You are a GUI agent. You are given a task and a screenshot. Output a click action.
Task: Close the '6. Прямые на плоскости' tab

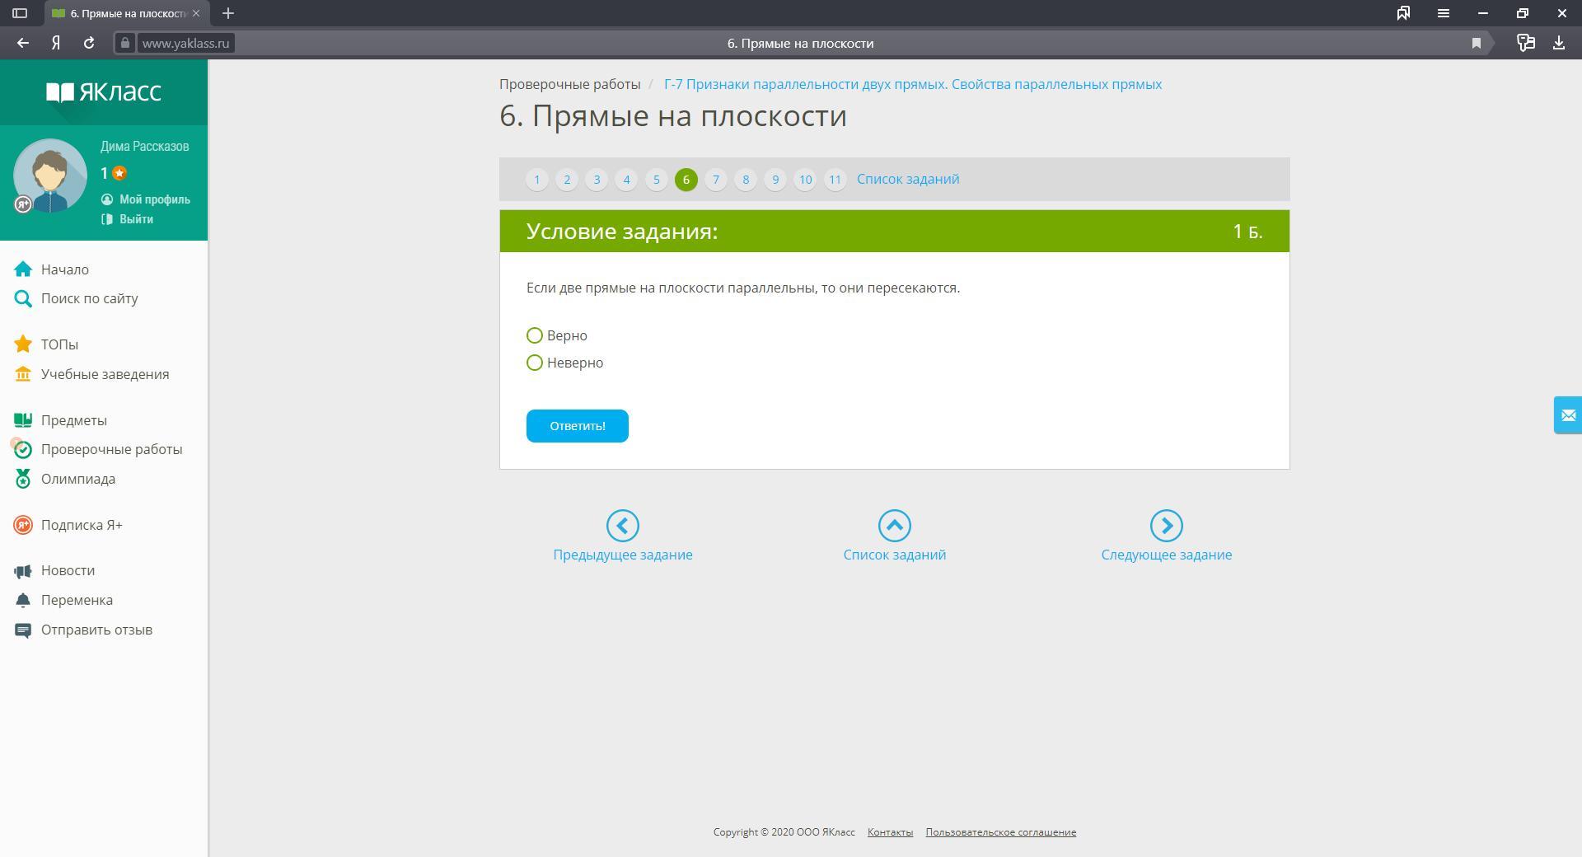196,13
